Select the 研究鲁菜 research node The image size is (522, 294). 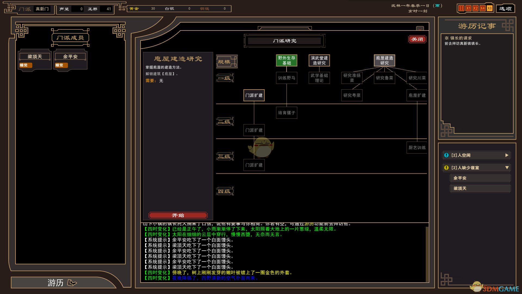point(384,78)
